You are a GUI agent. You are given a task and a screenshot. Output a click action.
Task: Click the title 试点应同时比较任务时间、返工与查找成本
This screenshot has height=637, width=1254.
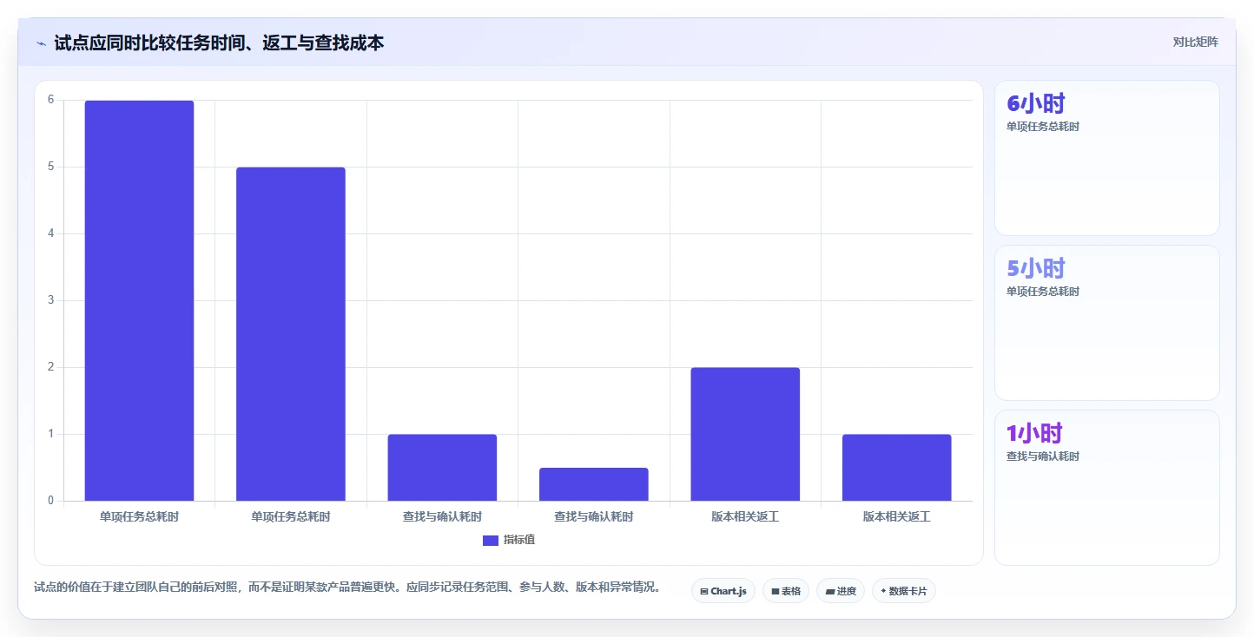(x=219, y=43)
